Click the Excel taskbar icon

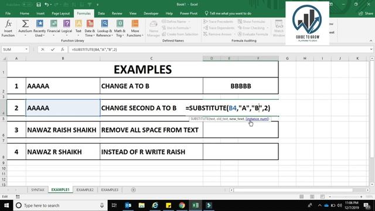tap(195, 205)
